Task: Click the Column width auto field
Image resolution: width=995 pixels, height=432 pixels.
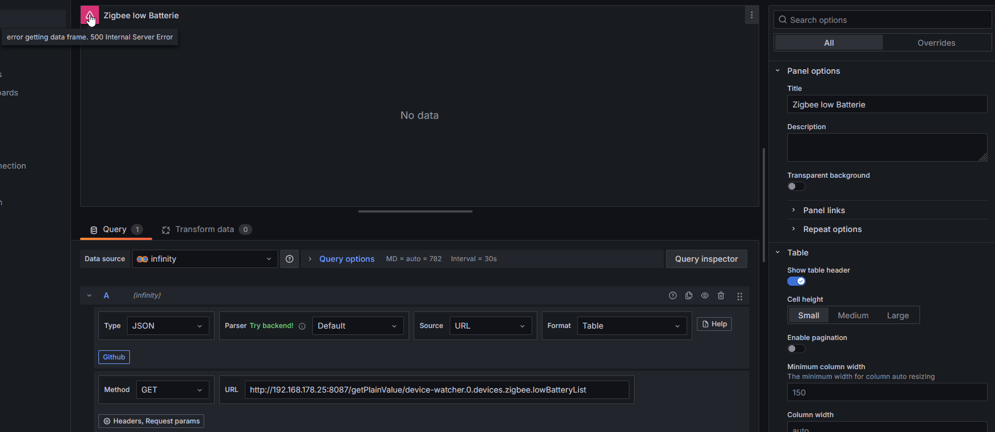Action: [x=887, y=427]
